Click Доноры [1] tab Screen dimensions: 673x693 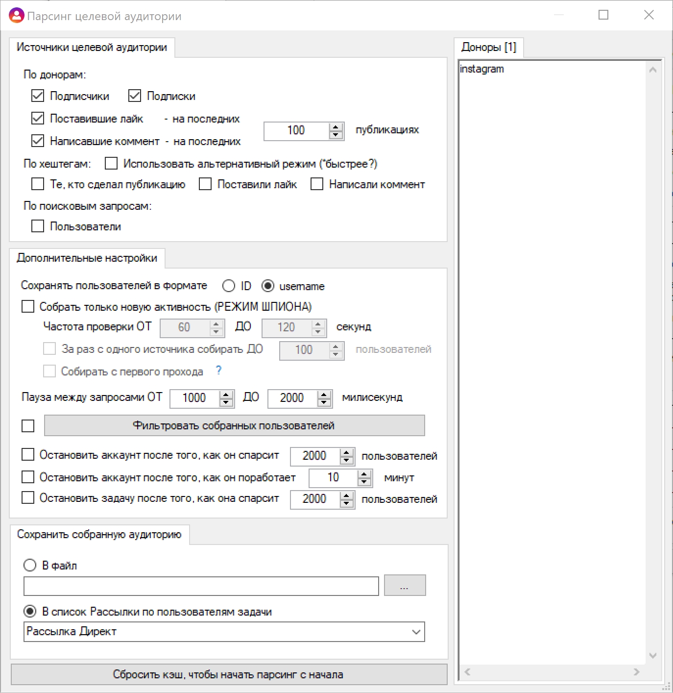point(489,47)
